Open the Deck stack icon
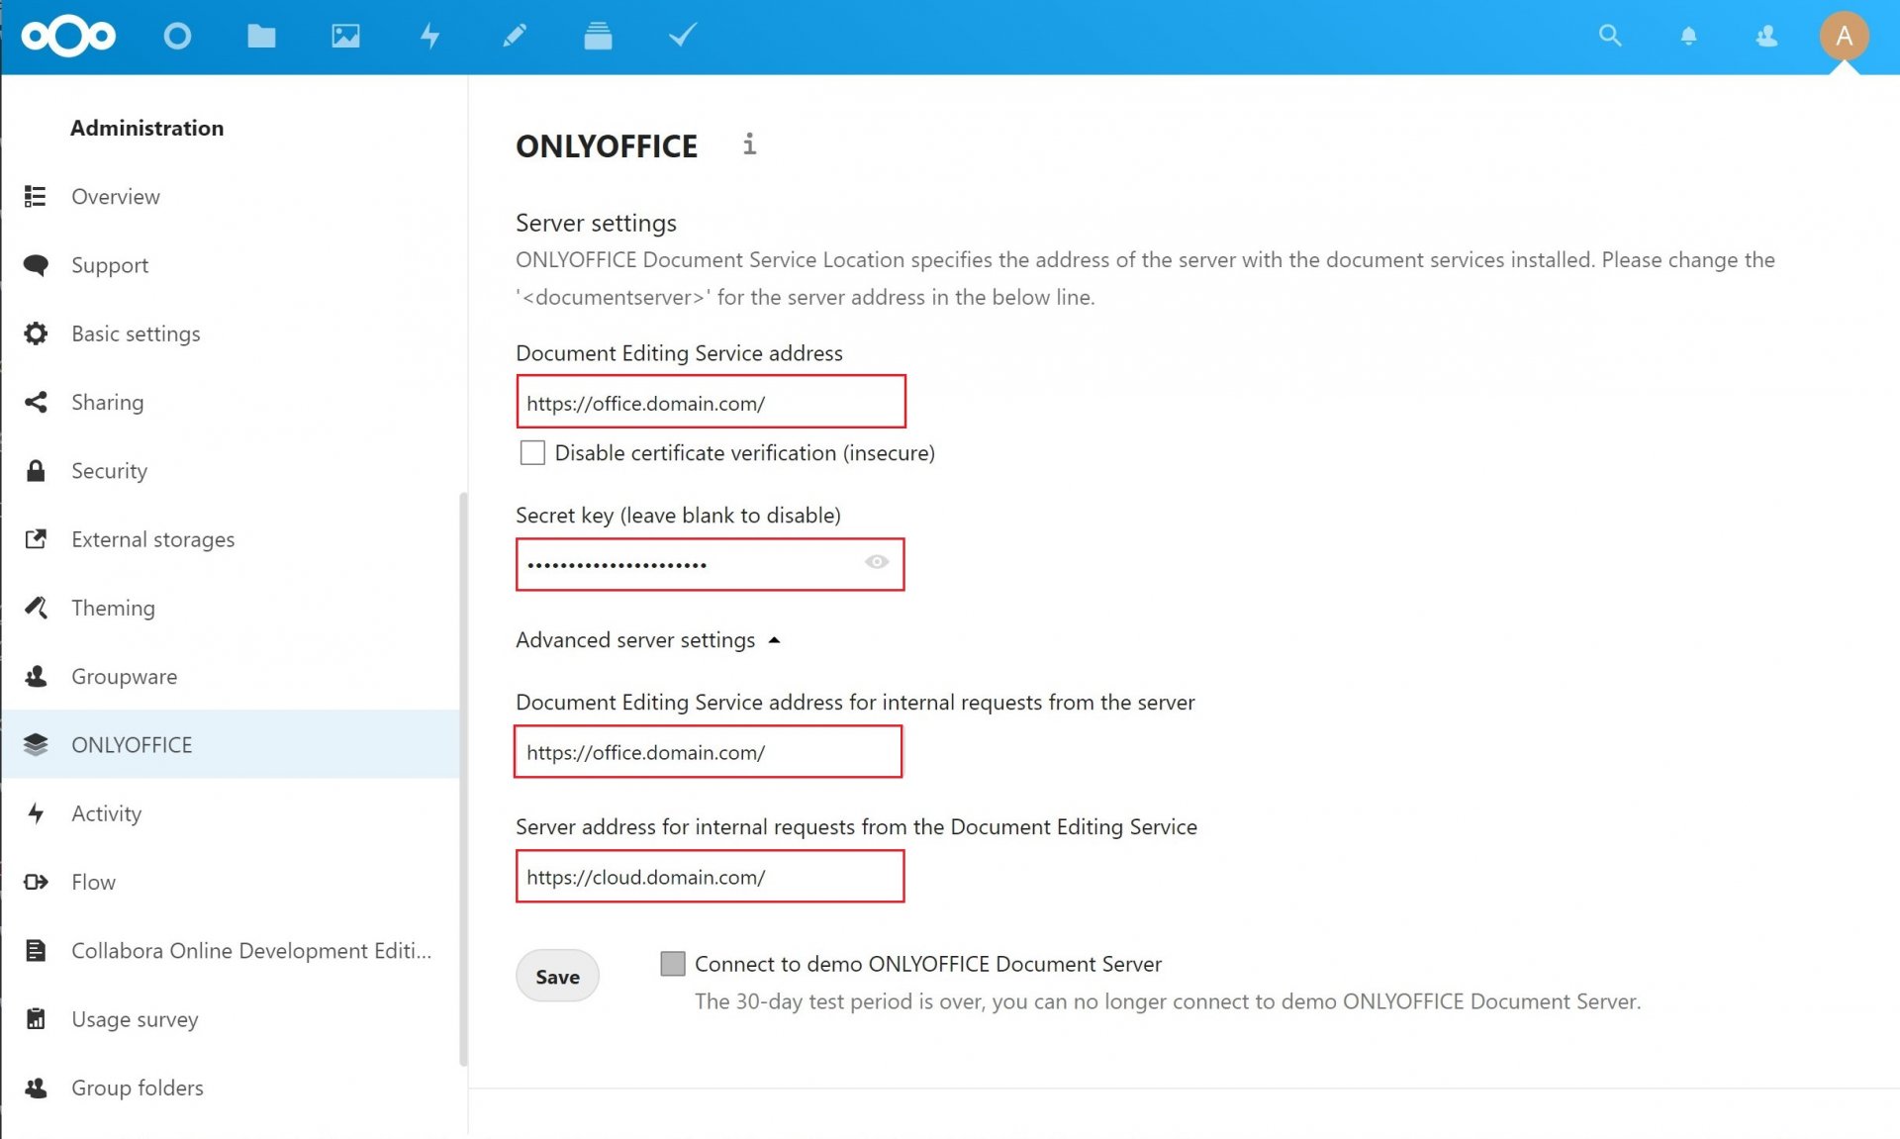 pyautogui.click(x=598, y=37)
